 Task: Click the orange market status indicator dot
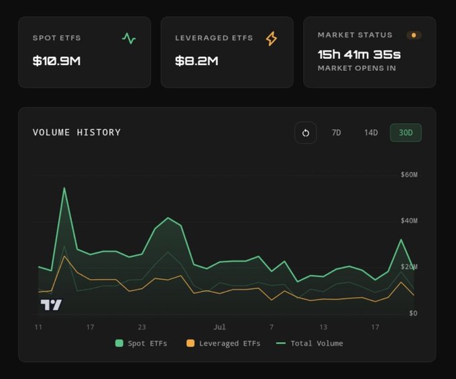414,35
